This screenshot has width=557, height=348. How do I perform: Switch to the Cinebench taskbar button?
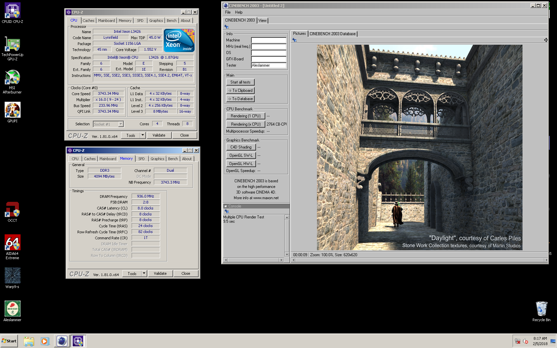click(x=62, y=341)
